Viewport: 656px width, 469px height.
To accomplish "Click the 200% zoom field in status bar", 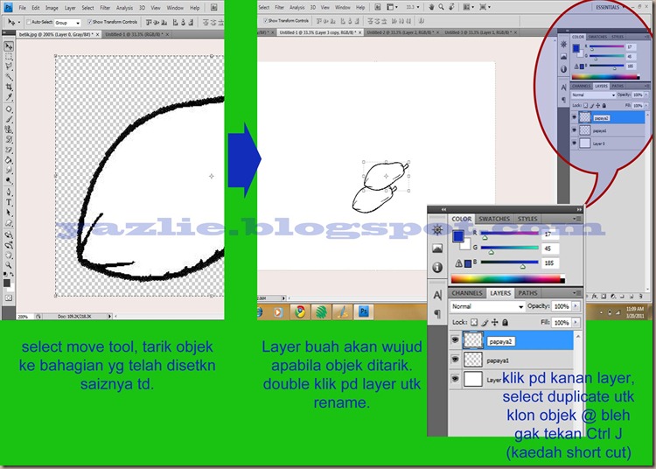I will pyautogui.click(x=24, y=317).
